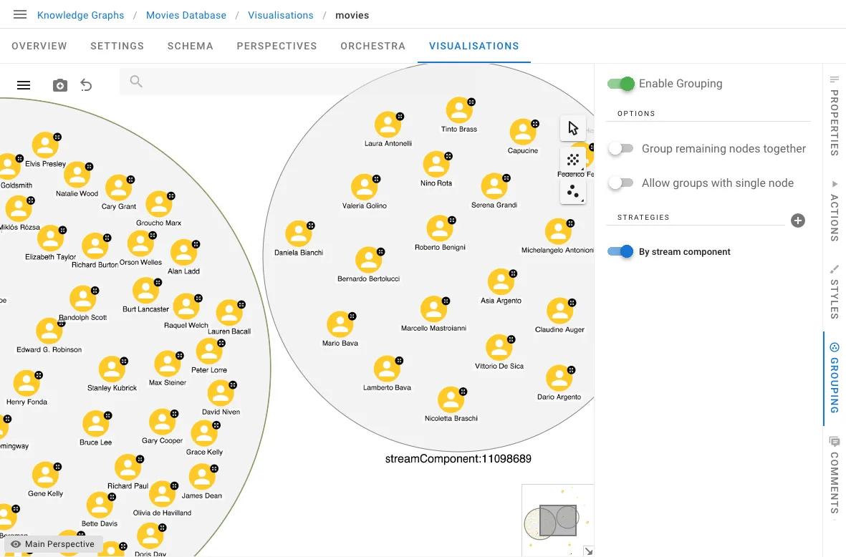
Task: Select the pointer cursor tool
Action: [x=573, y=128]
